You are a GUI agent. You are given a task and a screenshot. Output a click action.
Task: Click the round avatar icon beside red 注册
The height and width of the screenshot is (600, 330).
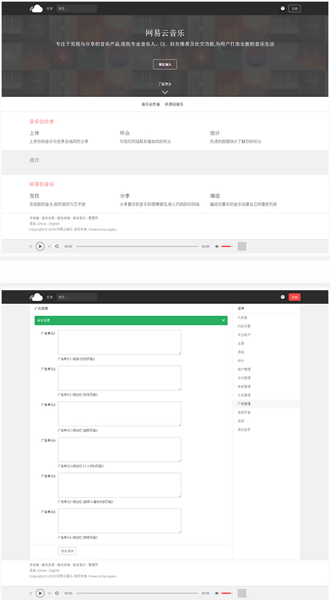pyautogui.click(x=283, y=297)
